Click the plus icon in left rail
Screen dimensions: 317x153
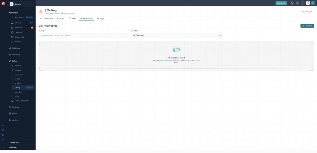(x=3, y=125)
